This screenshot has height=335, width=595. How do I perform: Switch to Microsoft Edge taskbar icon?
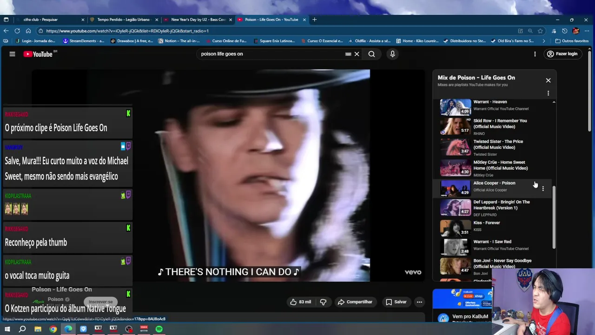[68, 329]
